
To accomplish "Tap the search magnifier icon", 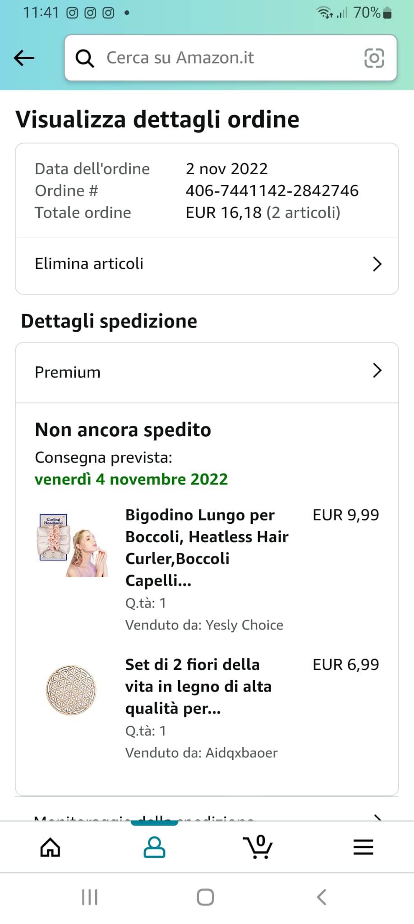I will [x=84, y=58].
